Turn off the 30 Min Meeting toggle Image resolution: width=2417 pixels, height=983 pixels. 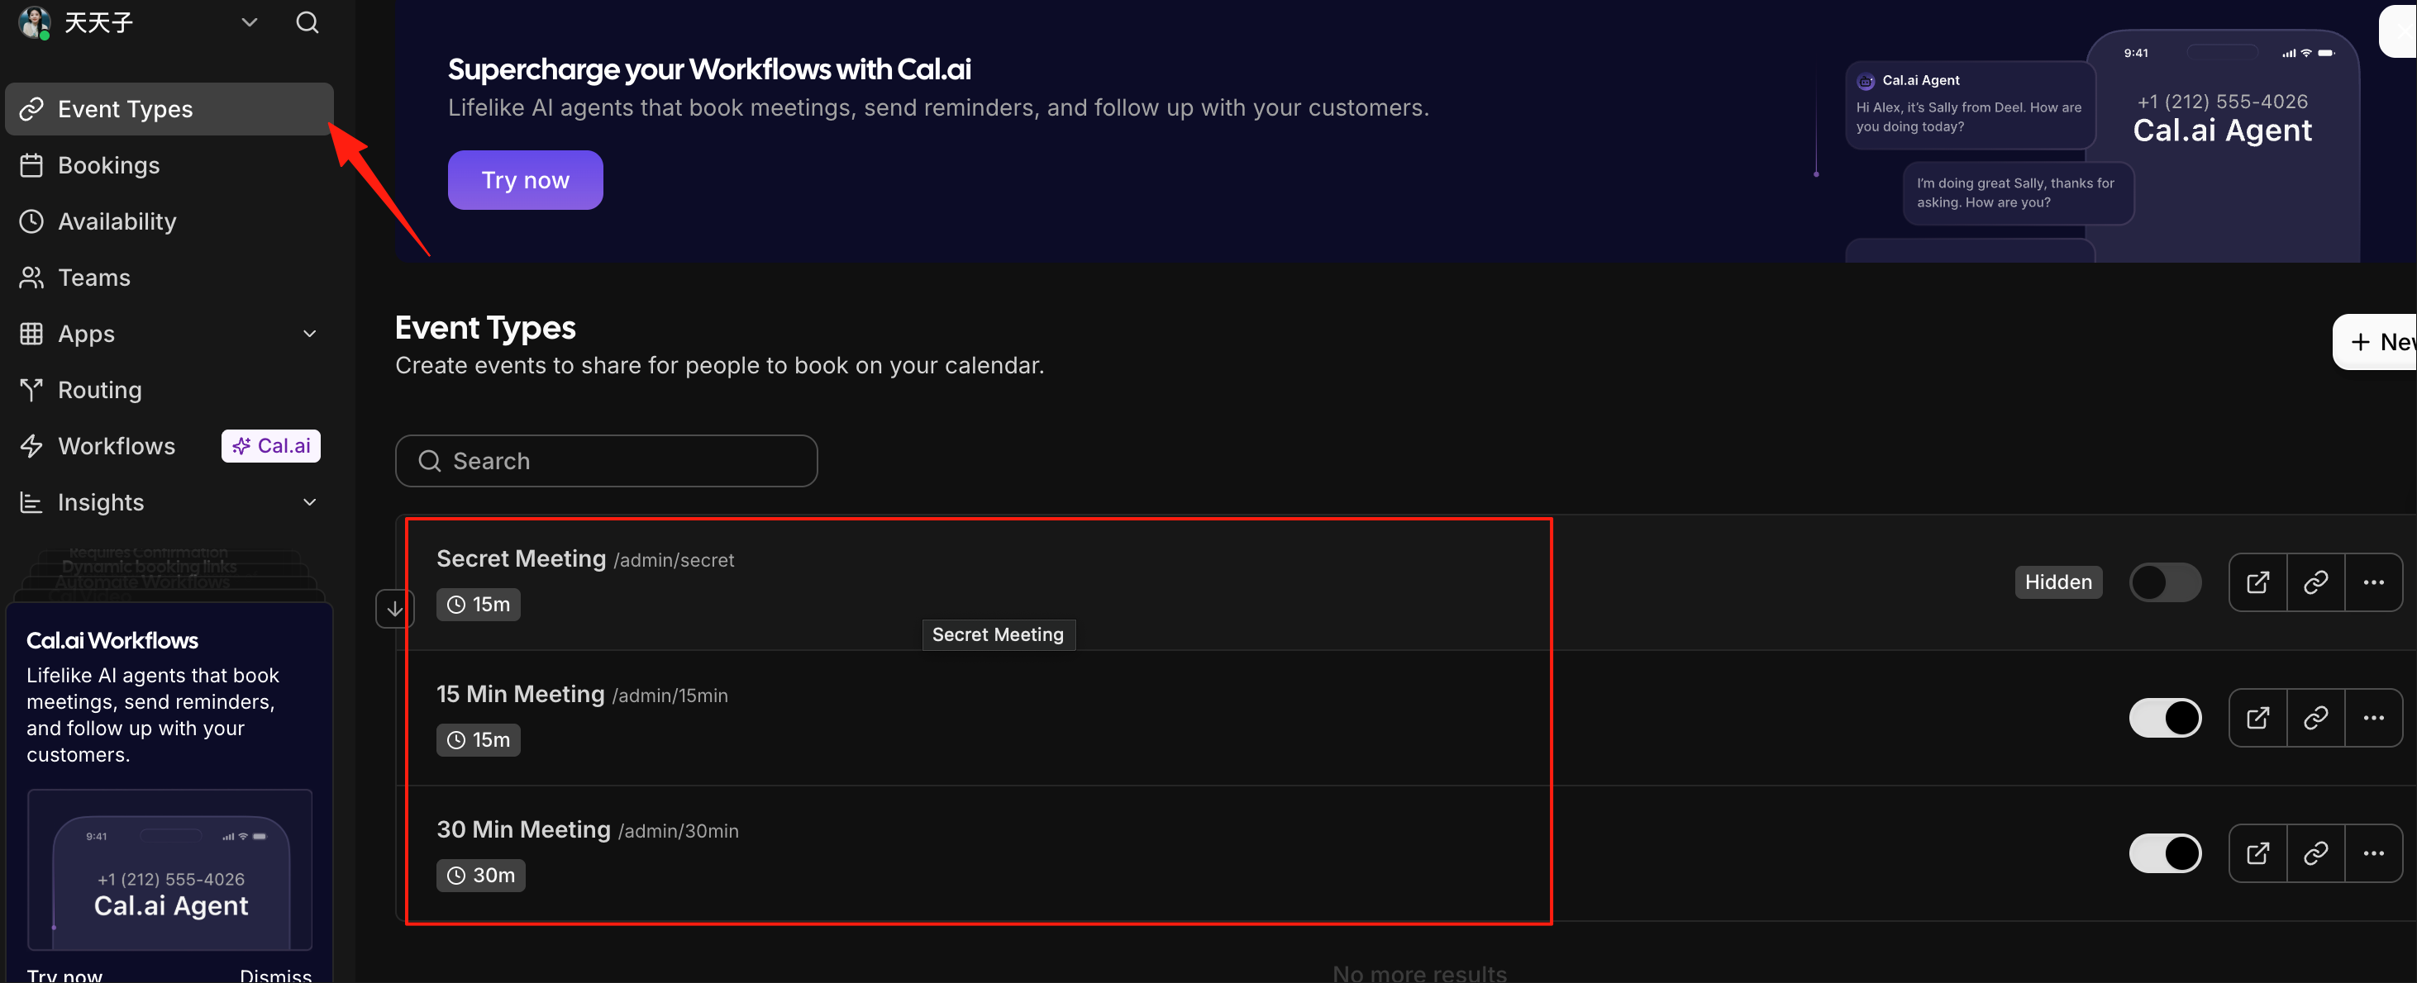[2165, 853]
